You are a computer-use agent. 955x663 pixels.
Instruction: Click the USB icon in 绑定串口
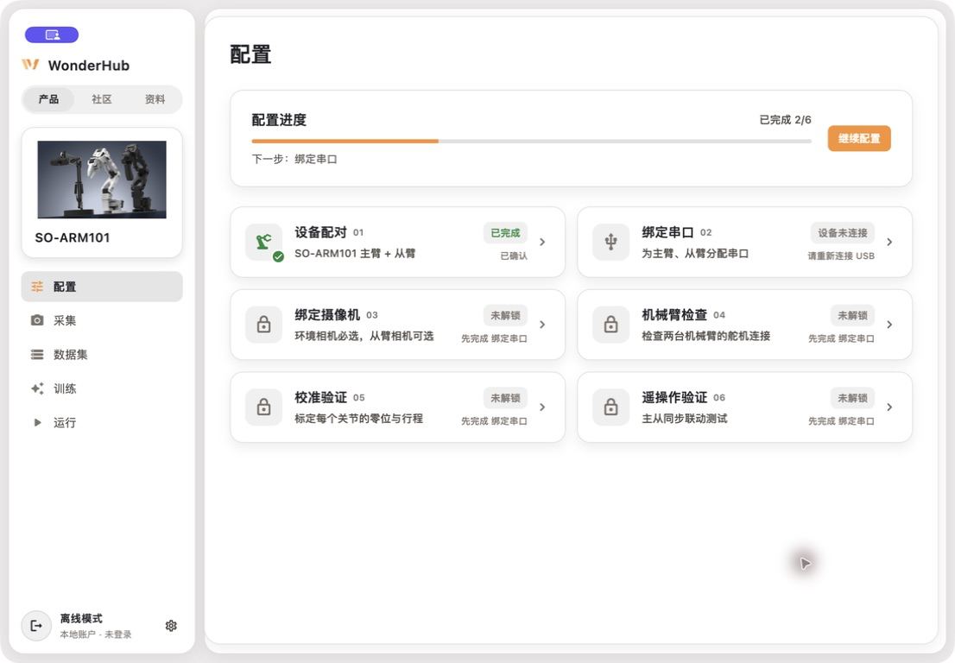[610, 242]
